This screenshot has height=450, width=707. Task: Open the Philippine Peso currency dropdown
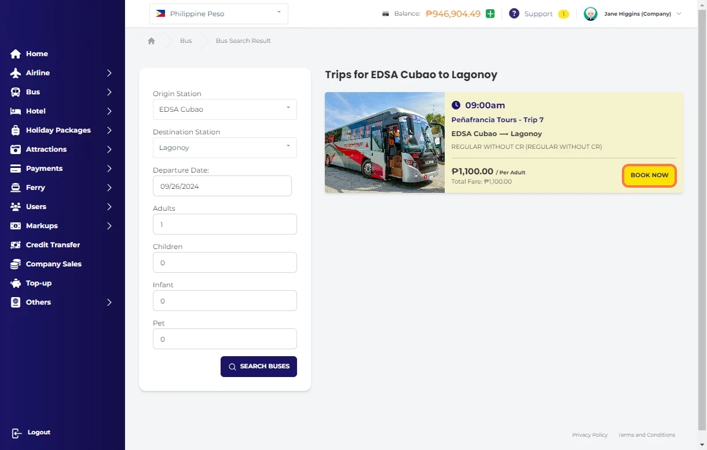(219, 14)
